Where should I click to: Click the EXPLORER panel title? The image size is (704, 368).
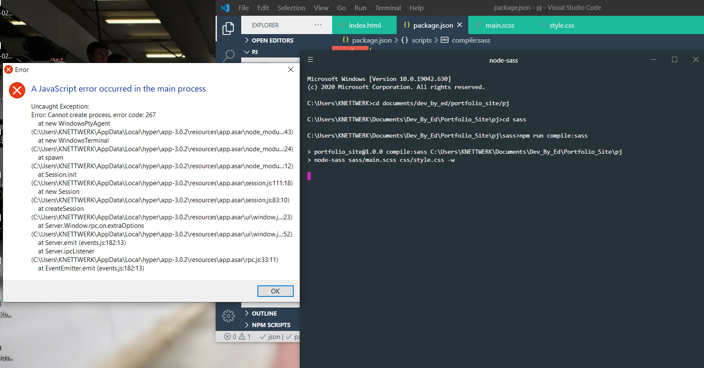click(x=265, y=25)
